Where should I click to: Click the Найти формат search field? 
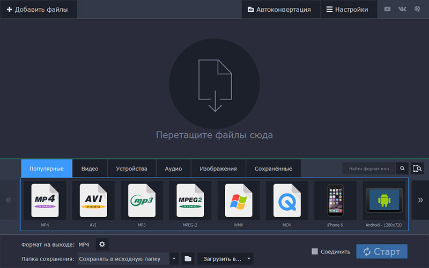tap(369, 169)
